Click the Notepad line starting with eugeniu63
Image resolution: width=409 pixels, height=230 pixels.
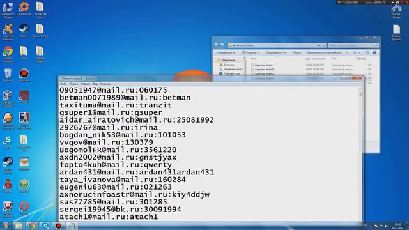tap(116, 187)
